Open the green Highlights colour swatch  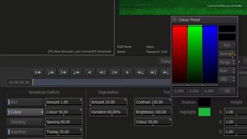click(204, 112)
